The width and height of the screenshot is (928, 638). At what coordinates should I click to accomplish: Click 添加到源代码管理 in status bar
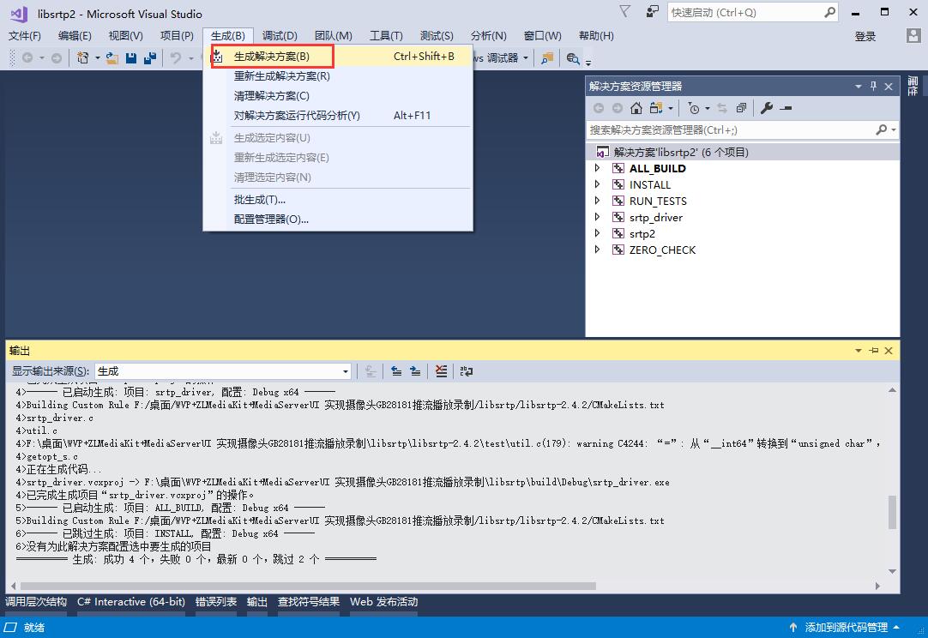tap(846, 628)
